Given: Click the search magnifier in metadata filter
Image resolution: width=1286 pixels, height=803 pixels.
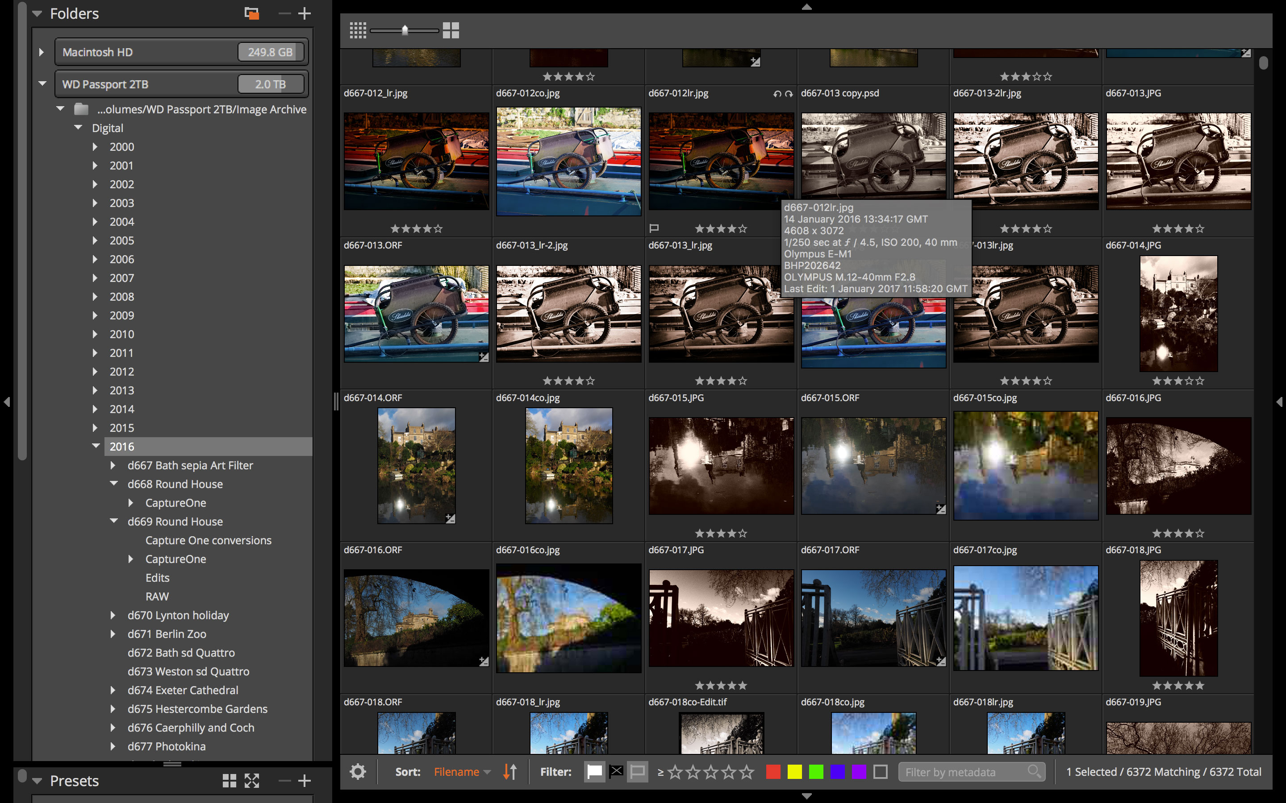Looking at the screenshot, I should pos(1034,771).
